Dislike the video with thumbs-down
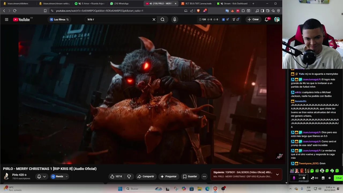This screenshot has height=193, width=343. pos(129,176)
